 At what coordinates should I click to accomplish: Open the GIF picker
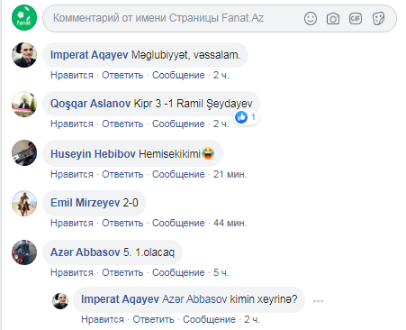point(356,19)
